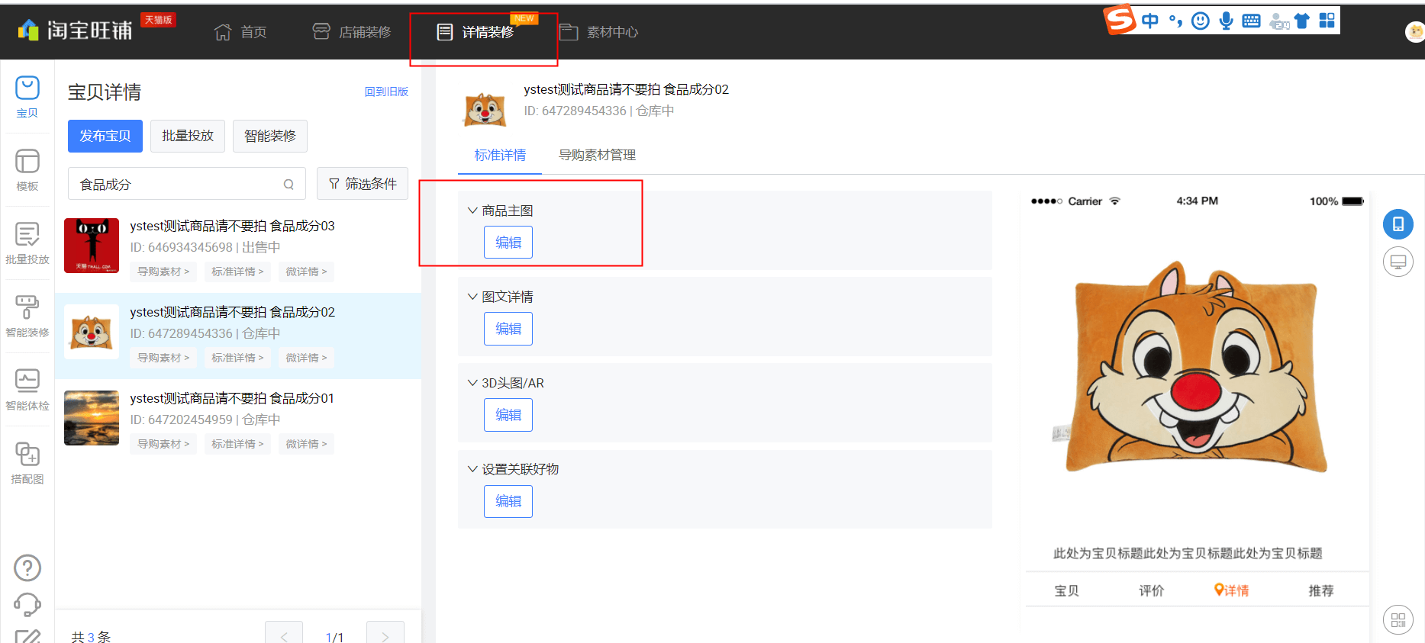Click 编辑 under 设置关联好物

coord(508,501)
